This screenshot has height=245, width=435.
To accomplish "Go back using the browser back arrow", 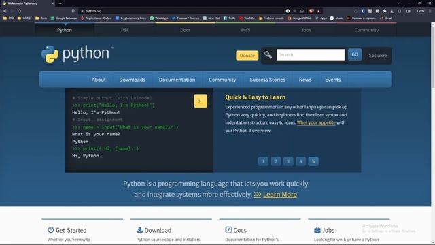I will (5, 11).
